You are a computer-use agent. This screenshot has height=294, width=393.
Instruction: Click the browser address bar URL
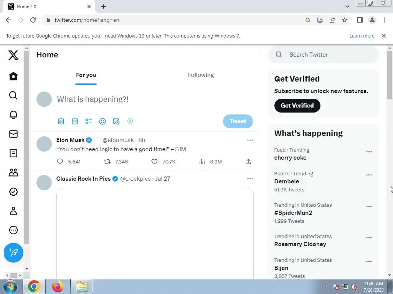tap(87, 20)
